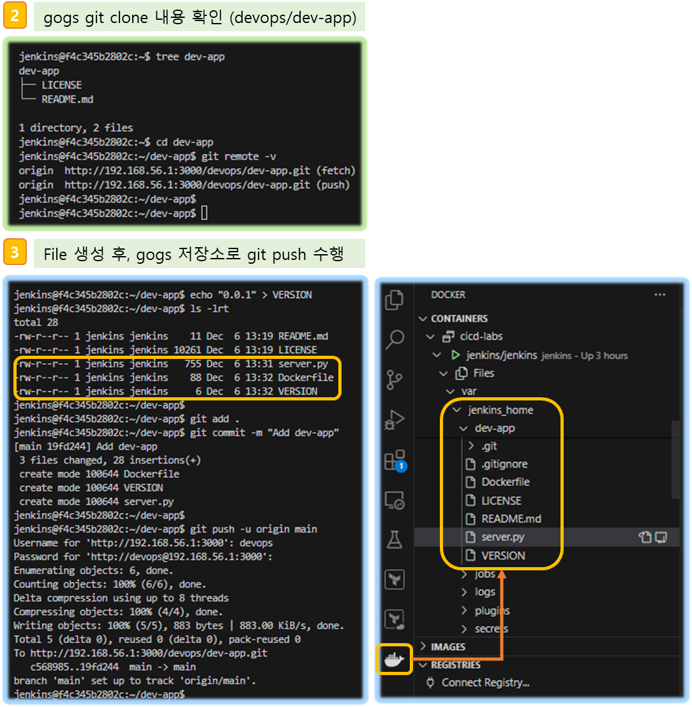Expand the IMAGES section
Screen dimensions: 692x707
423,646
